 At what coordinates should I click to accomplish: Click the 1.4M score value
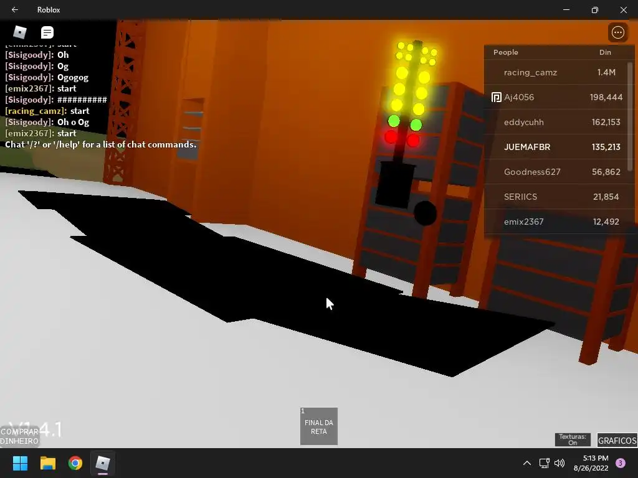point(606,72)
